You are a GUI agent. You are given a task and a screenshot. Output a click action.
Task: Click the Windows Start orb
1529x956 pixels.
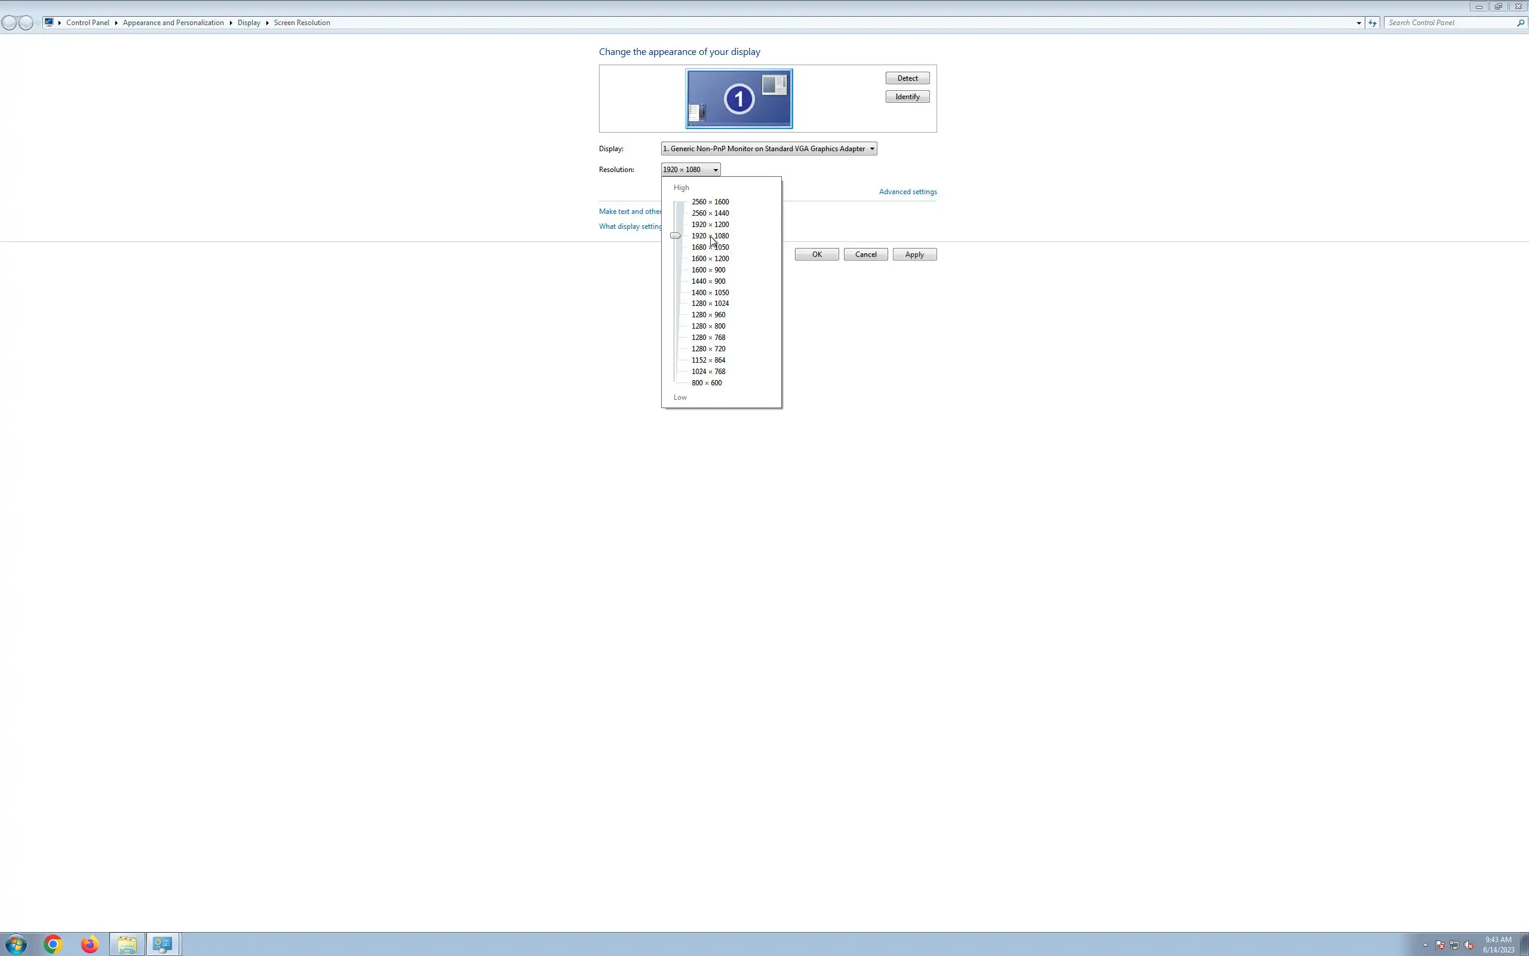(x=17, y=944)
